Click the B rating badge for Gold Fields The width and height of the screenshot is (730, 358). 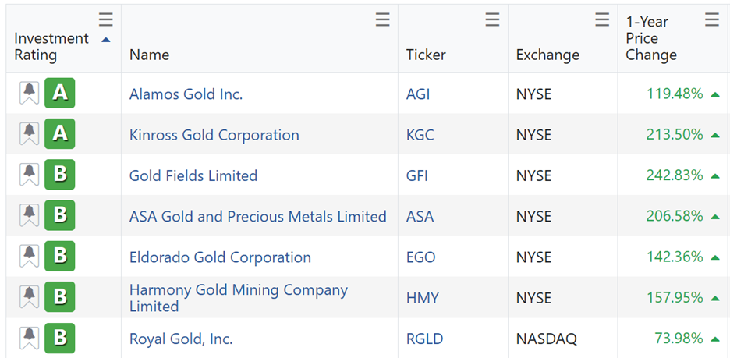tap(60, 175)
